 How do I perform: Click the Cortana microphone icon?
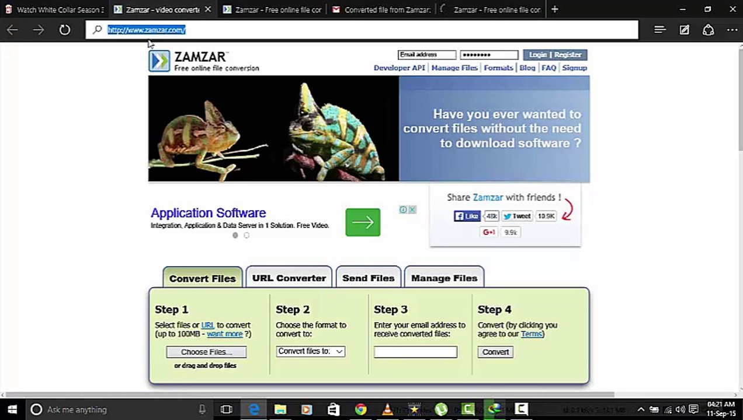coord(202,409)
